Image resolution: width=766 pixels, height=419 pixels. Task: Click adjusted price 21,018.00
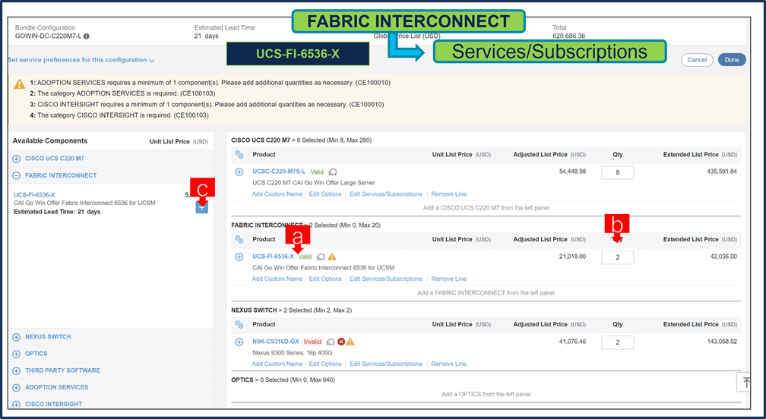pos(572,257)
